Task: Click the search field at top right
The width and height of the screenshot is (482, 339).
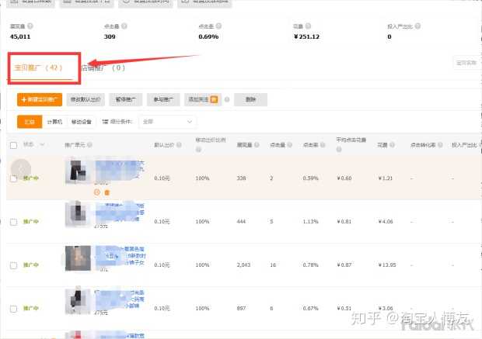Action: (x=465, y=63)
